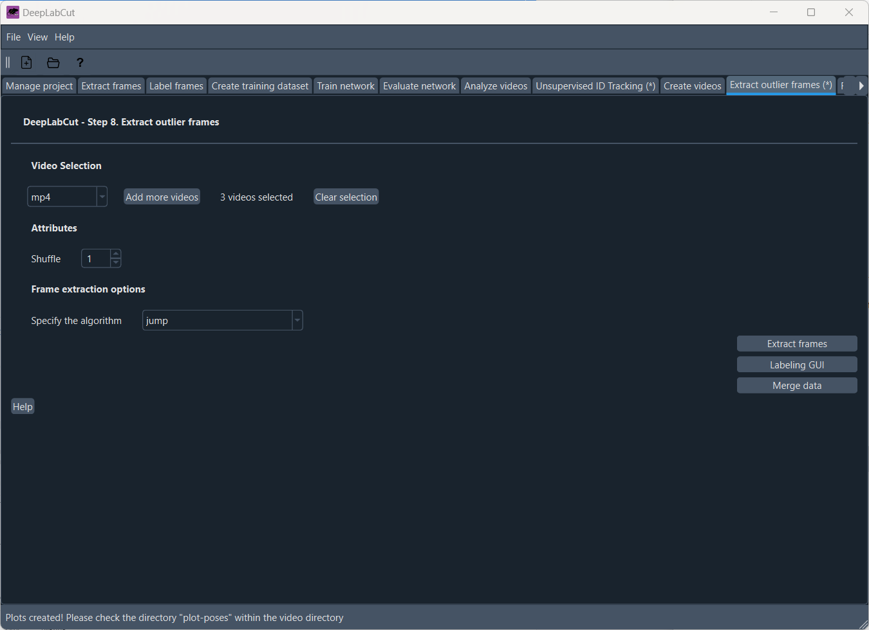
Task: Close the DeepLabCut window
Action: (x=849, y=12)
